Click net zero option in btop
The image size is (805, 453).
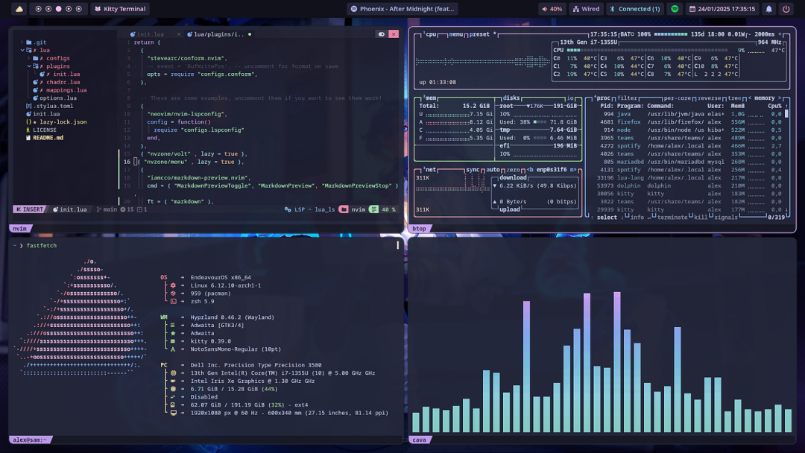pyautogui.click(x=513, y=169)
